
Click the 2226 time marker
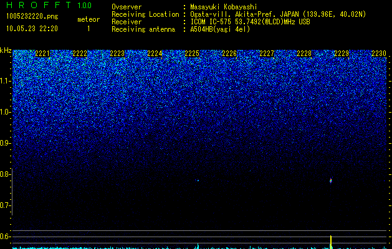click(229, 54)
